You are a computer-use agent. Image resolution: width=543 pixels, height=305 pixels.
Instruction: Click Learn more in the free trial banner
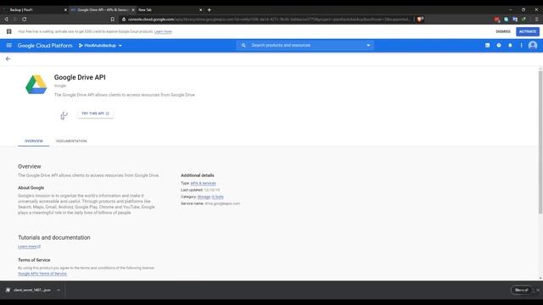point(163,31)
